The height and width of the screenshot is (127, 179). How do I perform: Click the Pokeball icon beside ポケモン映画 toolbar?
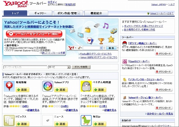(x=124, y=43)
